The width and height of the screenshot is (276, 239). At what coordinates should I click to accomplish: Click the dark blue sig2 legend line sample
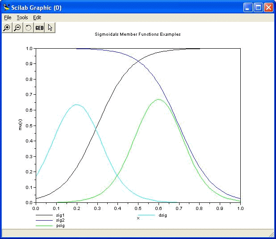point(44,220)
